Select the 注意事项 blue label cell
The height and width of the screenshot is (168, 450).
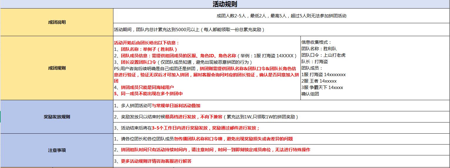[x=57, y=150]
